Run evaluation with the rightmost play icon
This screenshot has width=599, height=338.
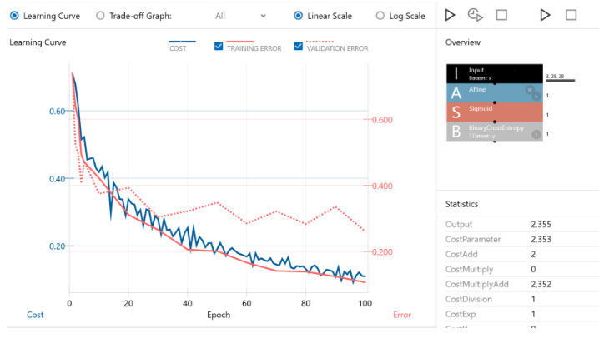tap(546, 15)
